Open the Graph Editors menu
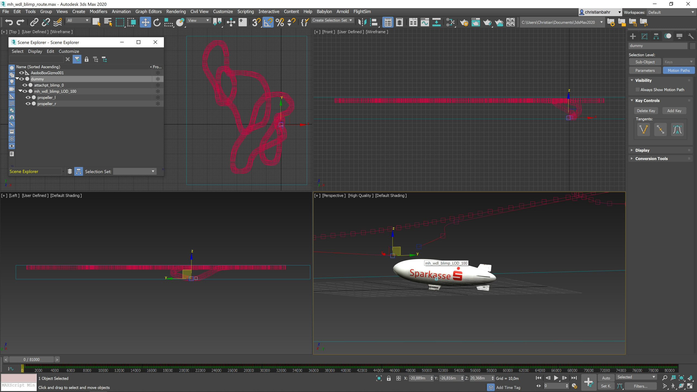Image resolution: width=697 pixels, height=392 pixels. click(148, 11)
